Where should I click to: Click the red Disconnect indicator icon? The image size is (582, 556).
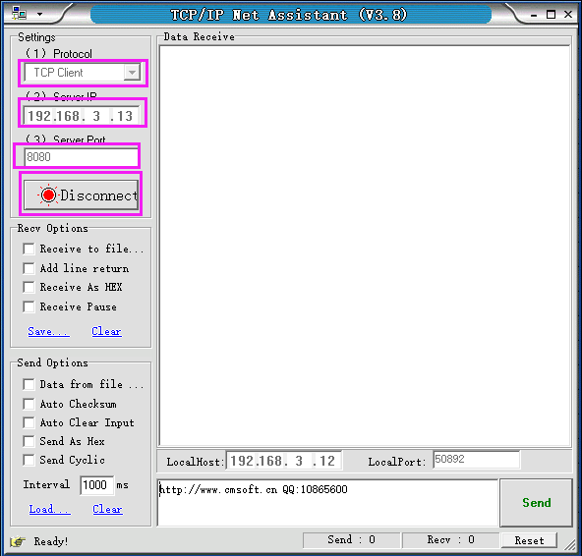(48, 195)
